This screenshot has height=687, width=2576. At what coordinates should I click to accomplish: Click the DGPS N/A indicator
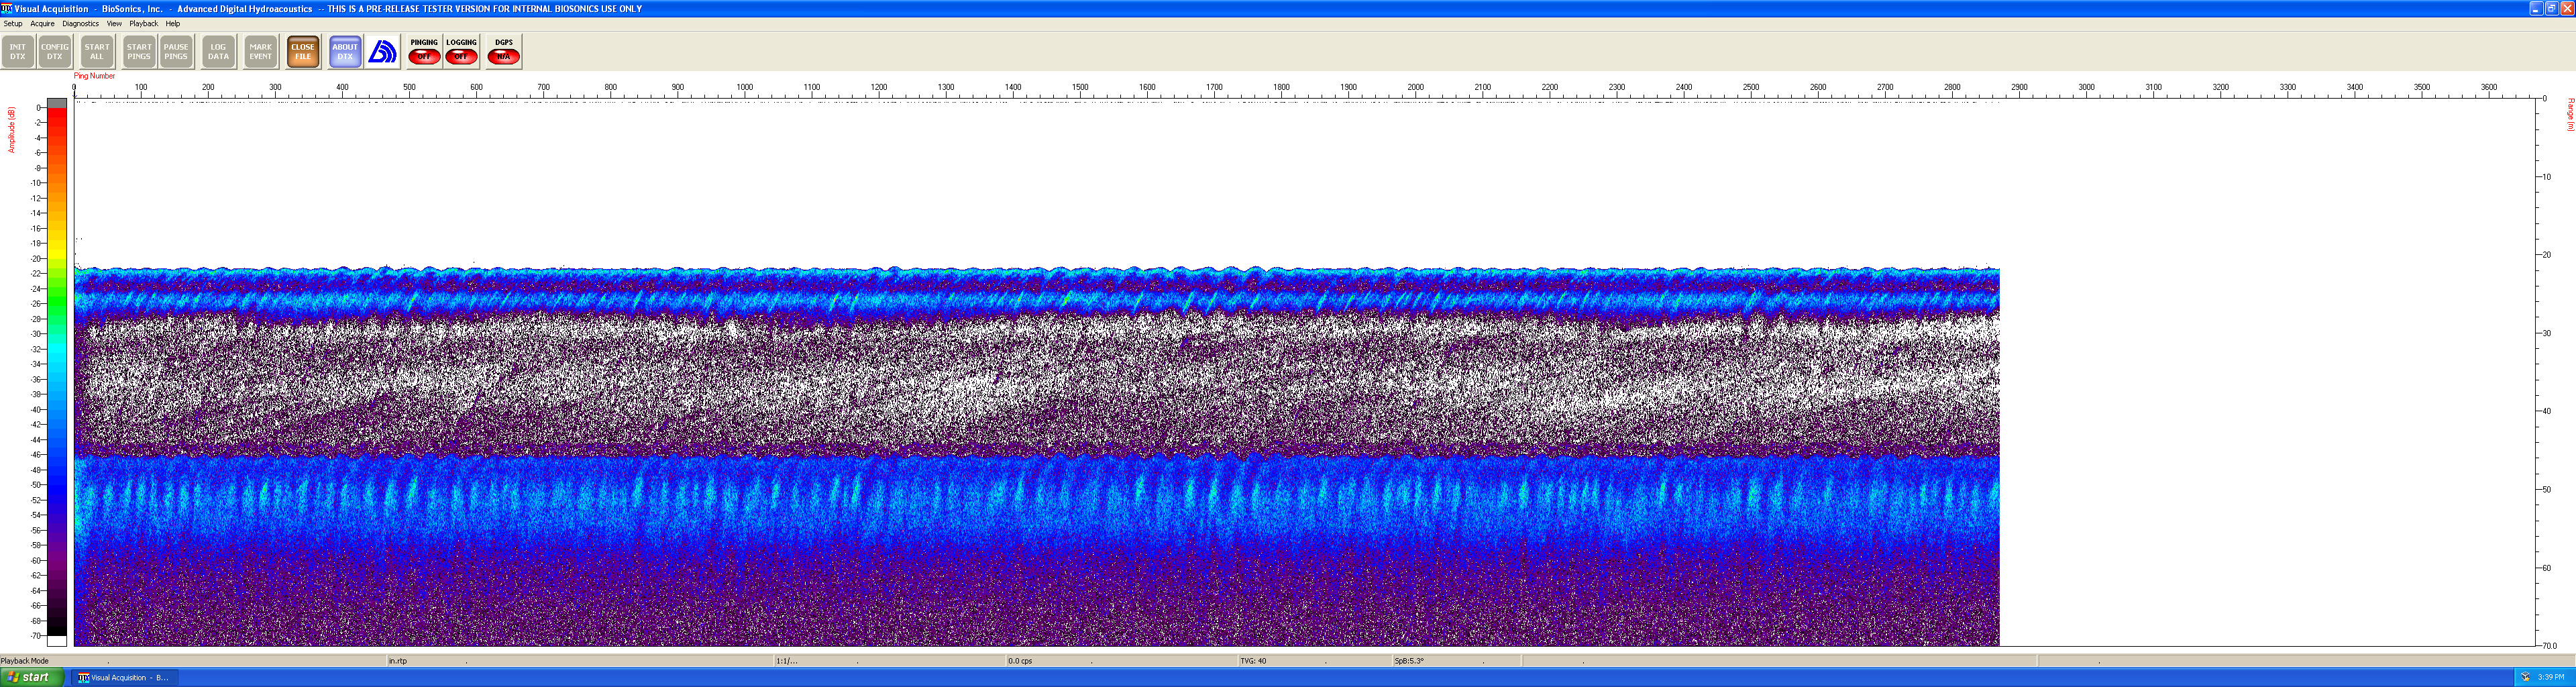(x=504, y=51)
